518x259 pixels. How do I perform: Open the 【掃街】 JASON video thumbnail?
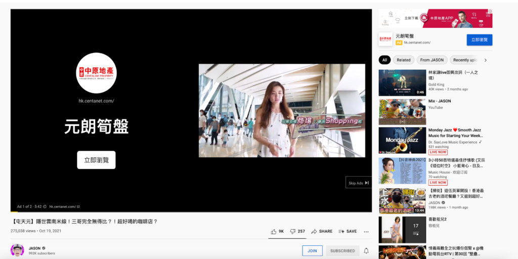[402, 201]
